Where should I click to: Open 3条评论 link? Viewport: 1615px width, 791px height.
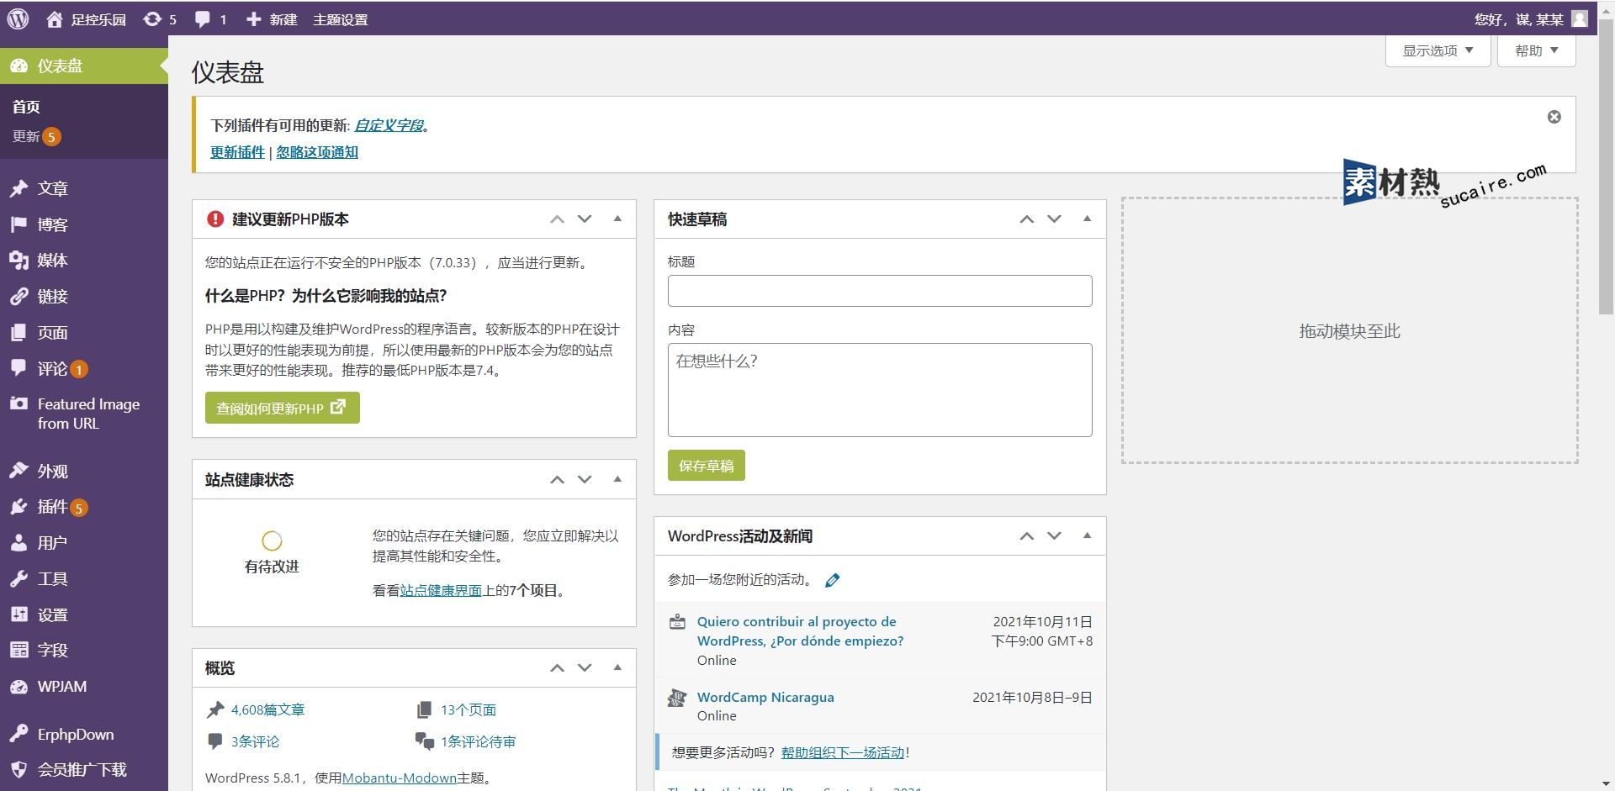255,741
